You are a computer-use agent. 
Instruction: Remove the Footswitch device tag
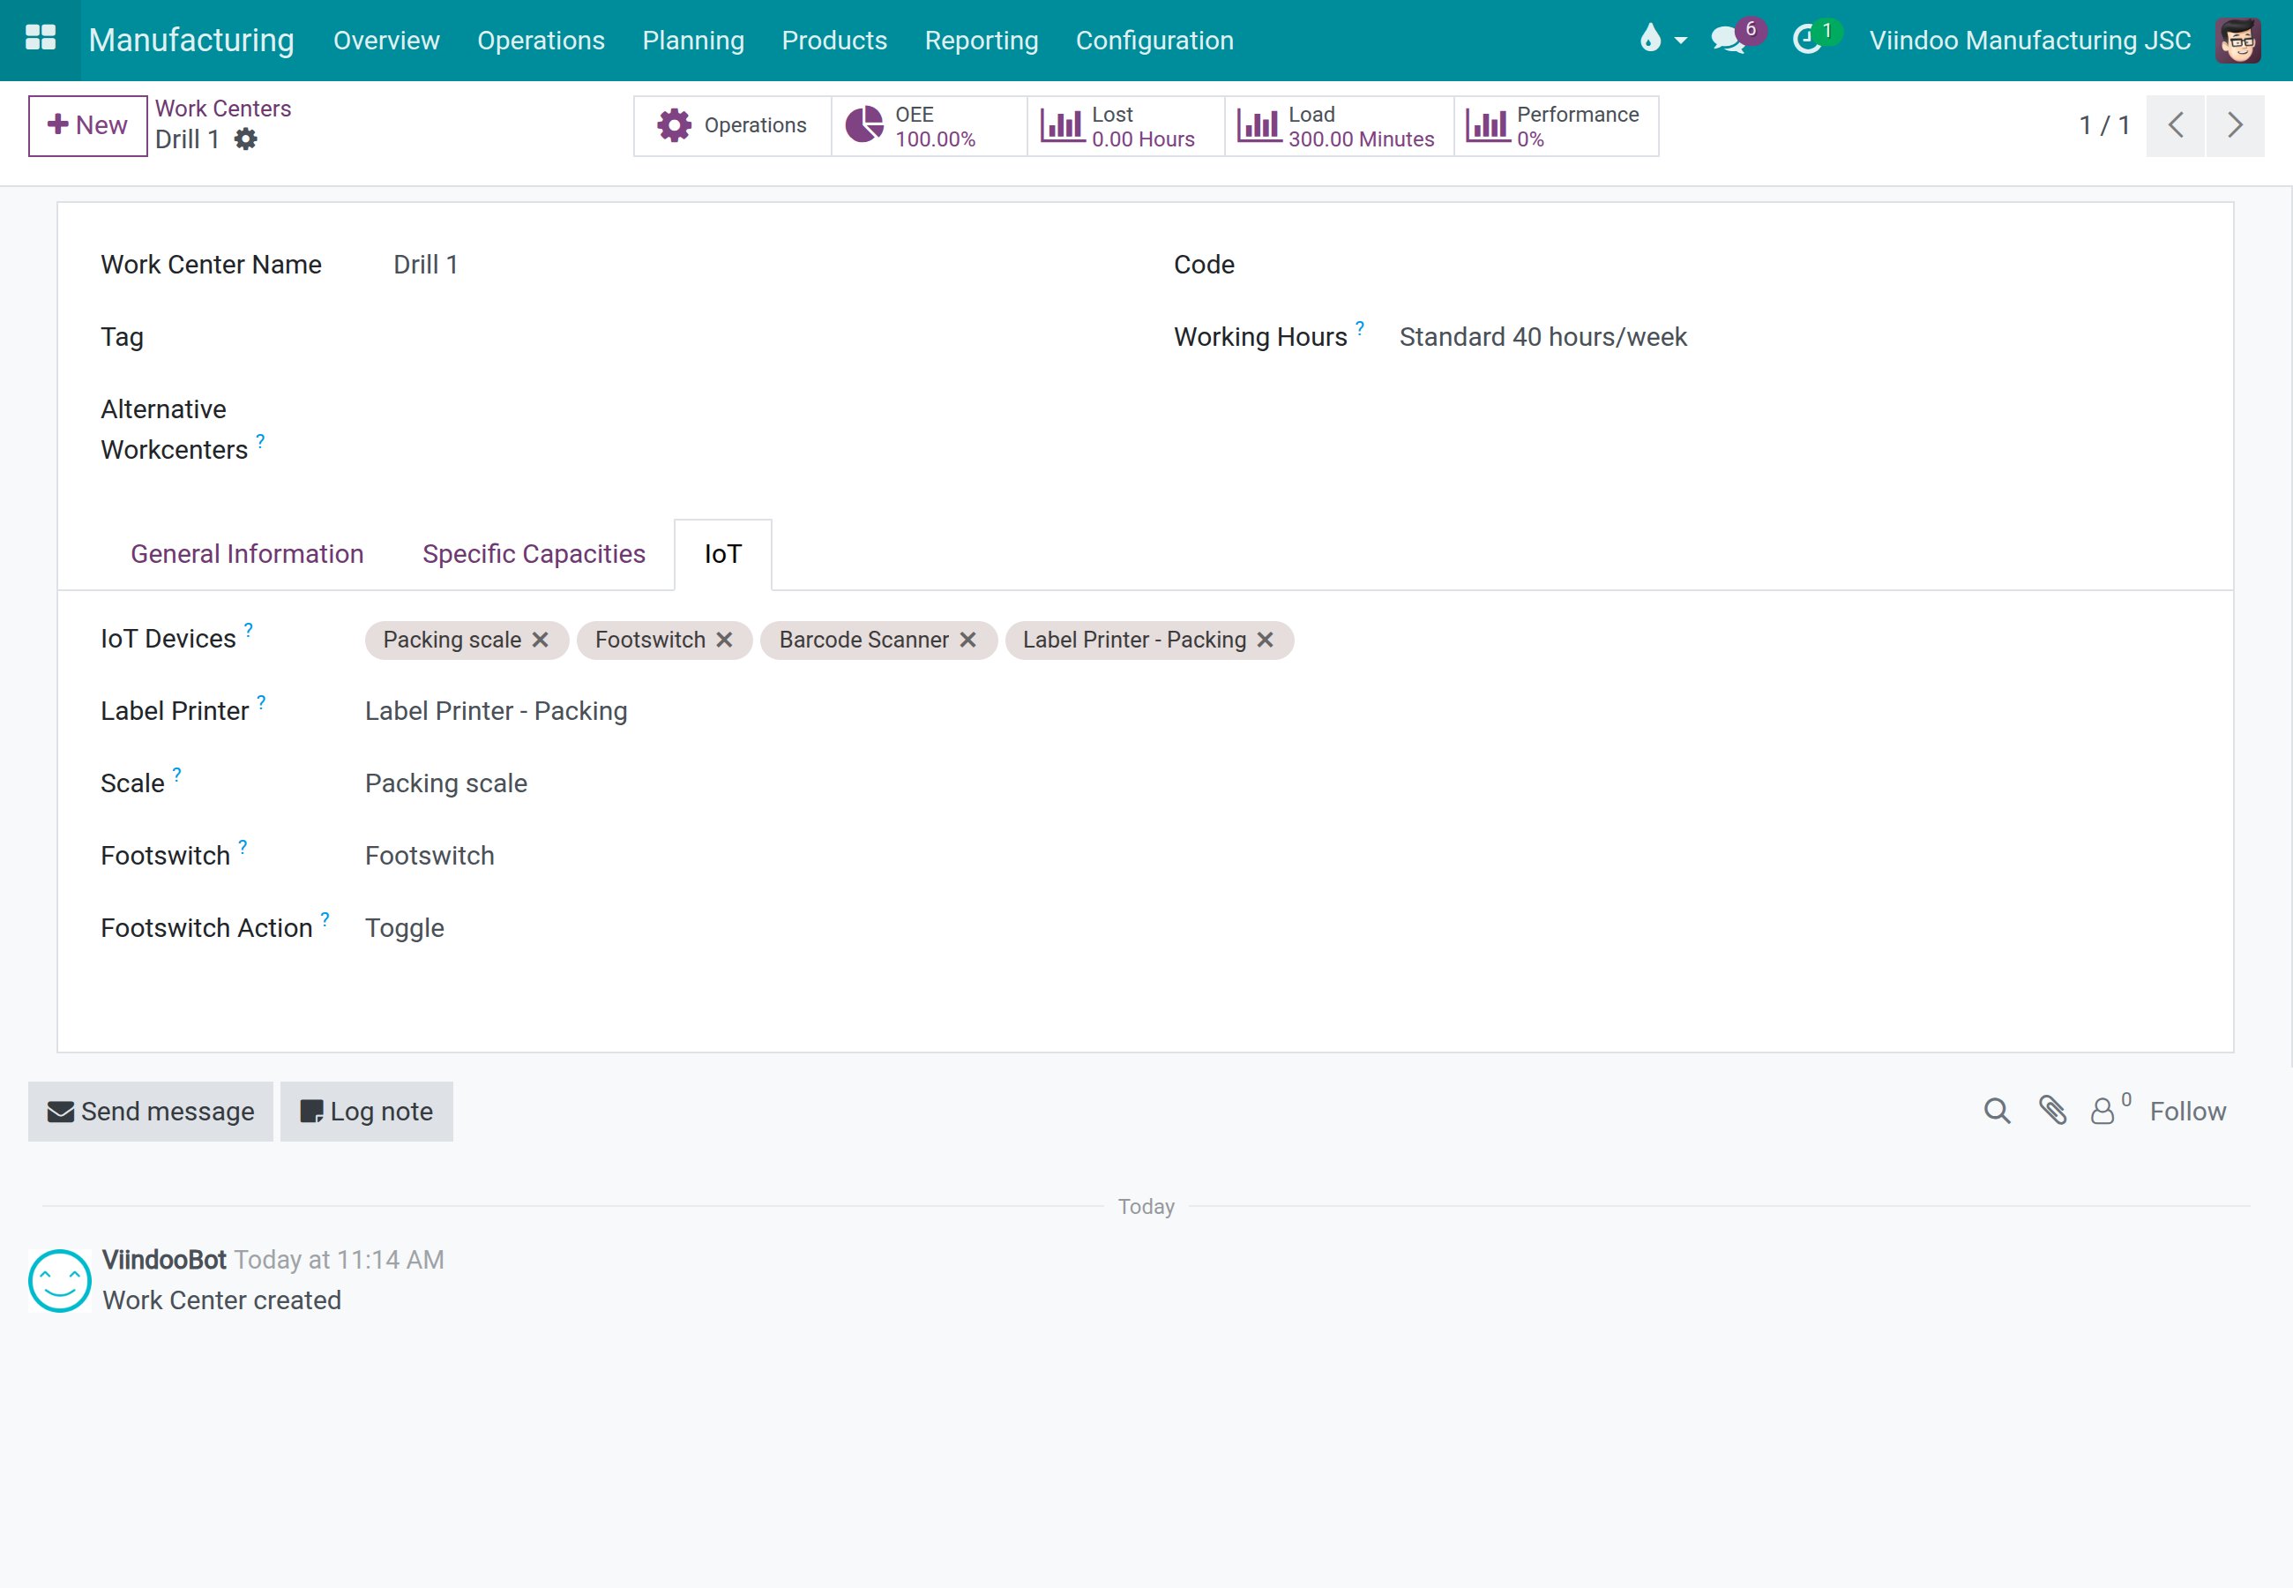pyautogui.click(x=724, y=640)
